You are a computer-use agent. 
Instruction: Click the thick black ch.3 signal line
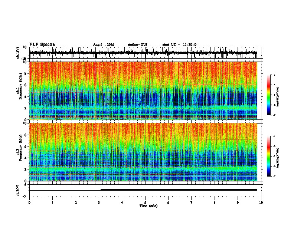click(179, 190)
